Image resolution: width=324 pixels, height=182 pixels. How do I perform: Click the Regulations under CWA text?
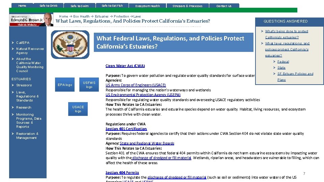point(126,124)
